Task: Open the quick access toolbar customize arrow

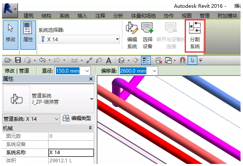Action: pyautogui.click(x=201, y=60)
